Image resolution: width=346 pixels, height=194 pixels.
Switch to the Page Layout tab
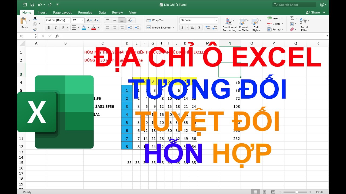(x=62, y=12)
